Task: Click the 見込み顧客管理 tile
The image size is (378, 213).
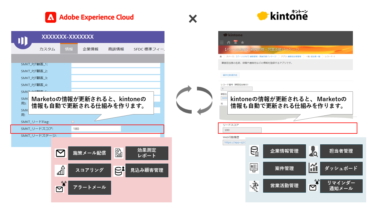Action: pyautogui.click(x=147, y=170)
